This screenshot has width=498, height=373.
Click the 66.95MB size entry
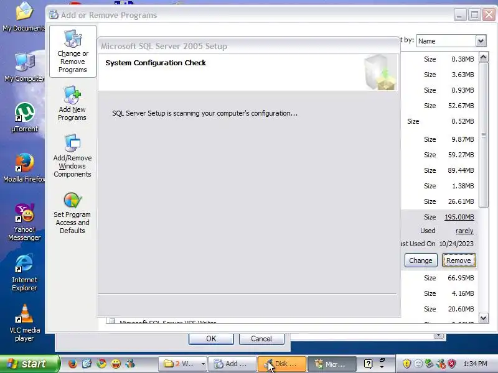tap(461, 278)
